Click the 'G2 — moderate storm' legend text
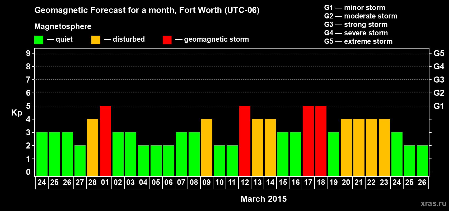This screenshot has height=211, width=449. coord(361,16)
